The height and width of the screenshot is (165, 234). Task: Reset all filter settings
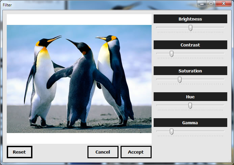tap(20, 152)
